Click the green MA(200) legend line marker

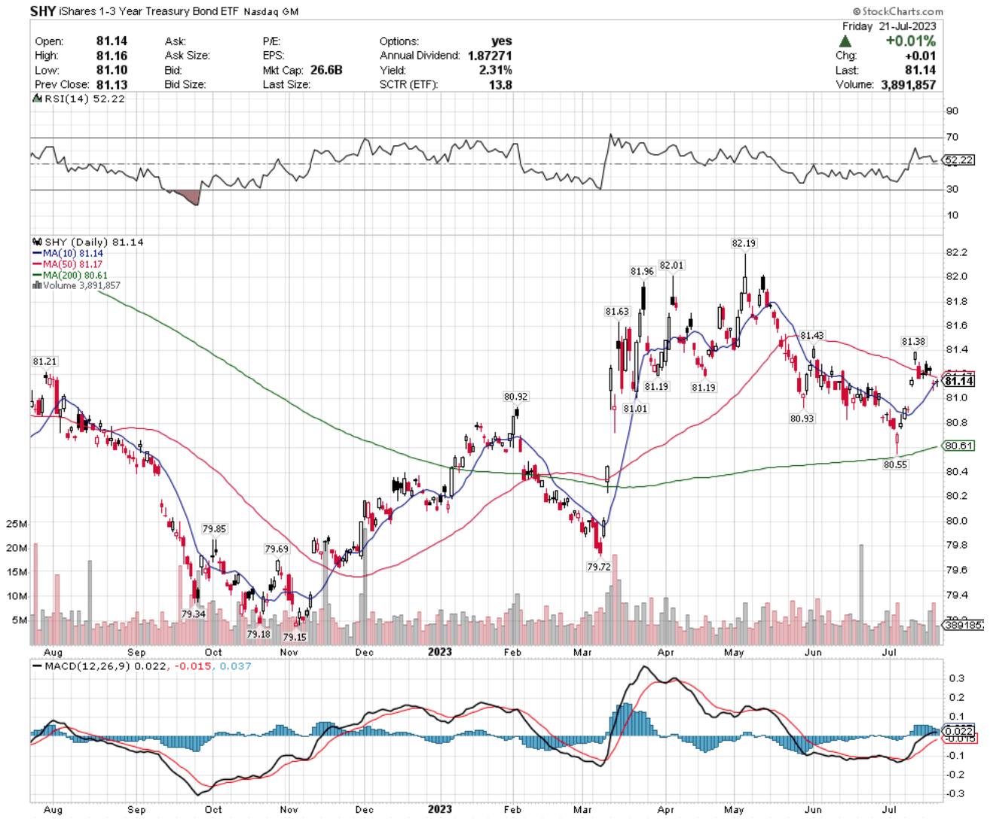click(x=37, y=276)
